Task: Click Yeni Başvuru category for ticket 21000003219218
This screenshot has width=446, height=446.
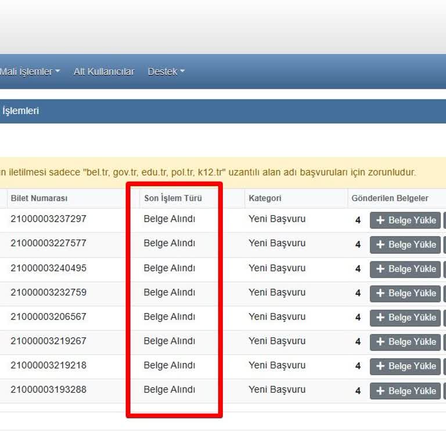Action: pos(277,365)
